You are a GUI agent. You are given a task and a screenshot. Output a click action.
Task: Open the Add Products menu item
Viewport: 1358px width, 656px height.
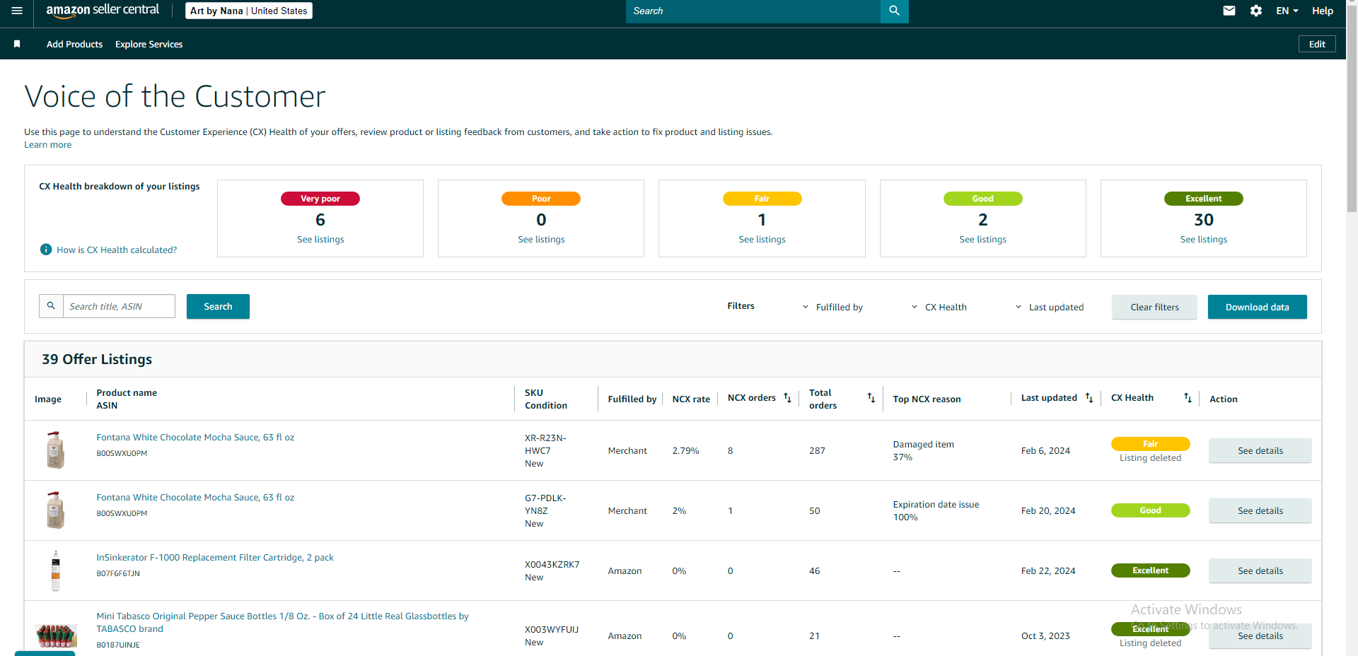(74, 44)
